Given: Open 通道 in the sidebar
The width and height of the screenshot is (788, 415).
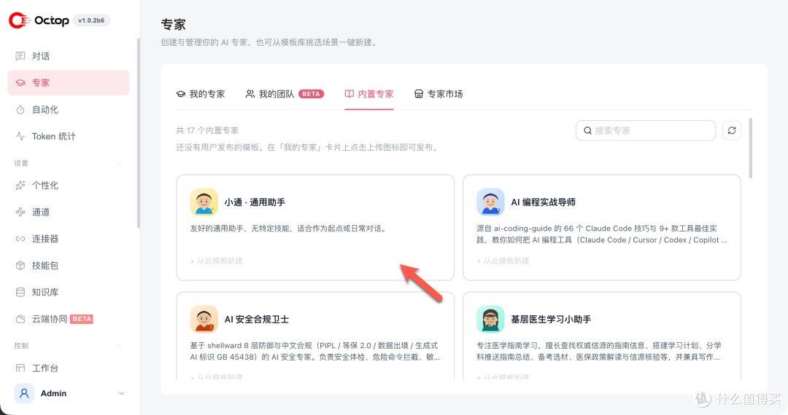Looking at the screenshot, I should pos(69,212).
